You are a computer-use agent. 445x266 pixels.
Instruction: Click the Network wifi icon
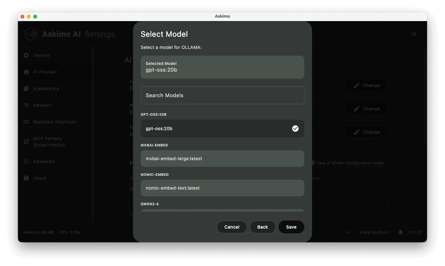pyautogui.click(x=26, y=105)
